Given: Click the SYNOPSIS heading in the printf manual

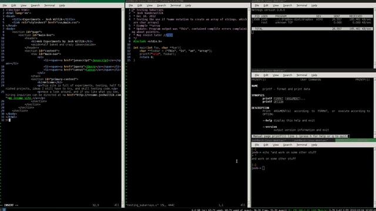Looking at the screenshot, I should pos(258,95).
